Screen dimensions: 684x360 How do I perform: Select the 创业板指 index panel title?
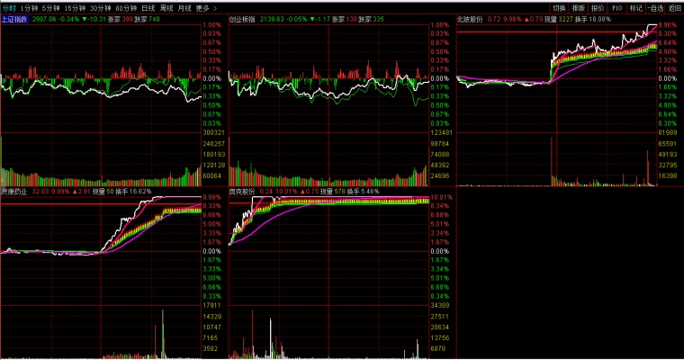point(242,18)
